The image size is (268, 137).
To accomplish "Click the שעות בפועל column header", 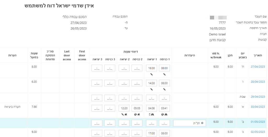I will pyautogui.click(x=35, y=55).
